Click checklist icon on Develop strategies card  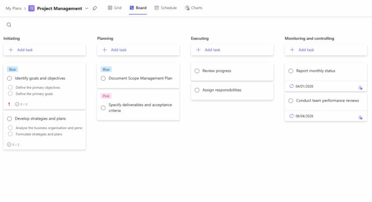click(x=9, y=145)
